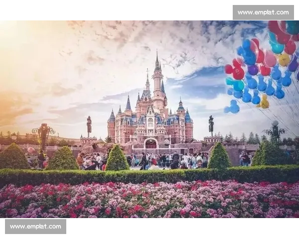Click the cone topiary directly below the castle
The image size is (299, 239).
pyautogui.click(x=117, y=159)
